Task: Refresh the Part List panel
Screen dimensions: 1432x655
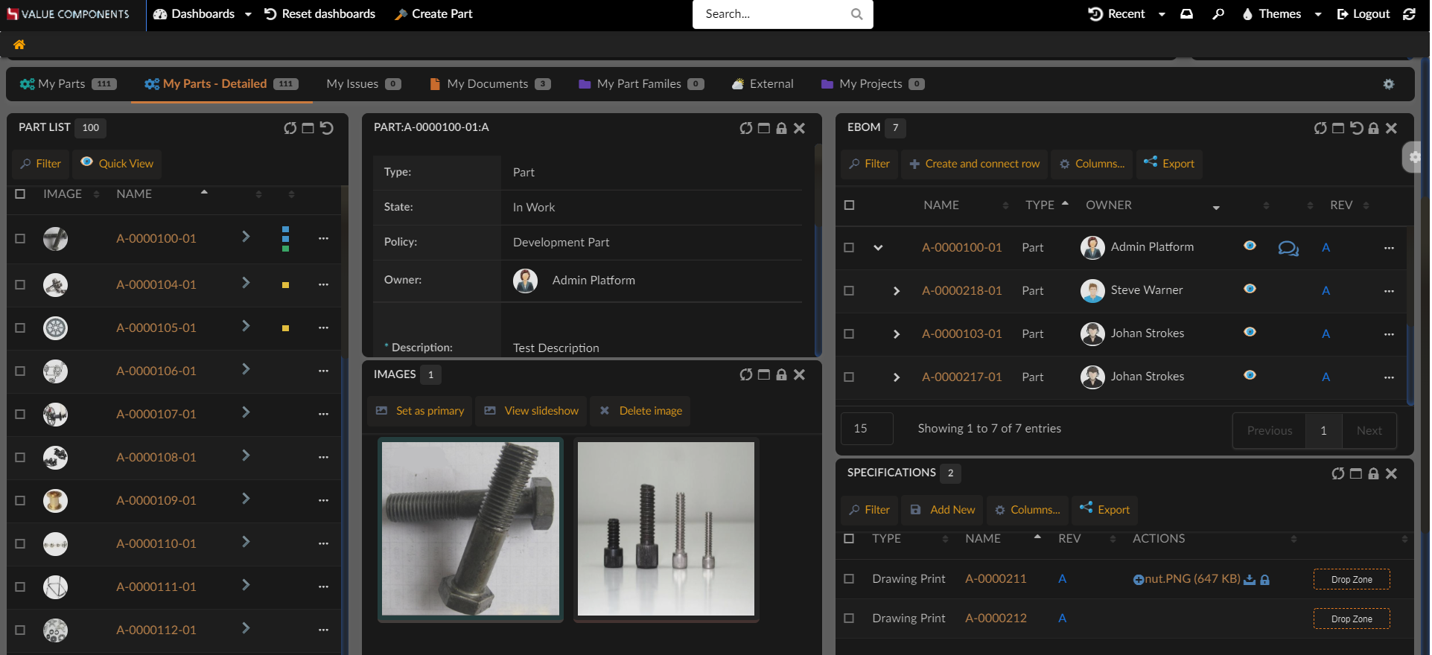Action: point(290,128)
